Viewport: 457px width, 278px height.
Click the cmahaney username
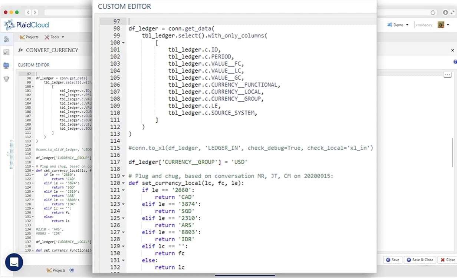(424, 25)
